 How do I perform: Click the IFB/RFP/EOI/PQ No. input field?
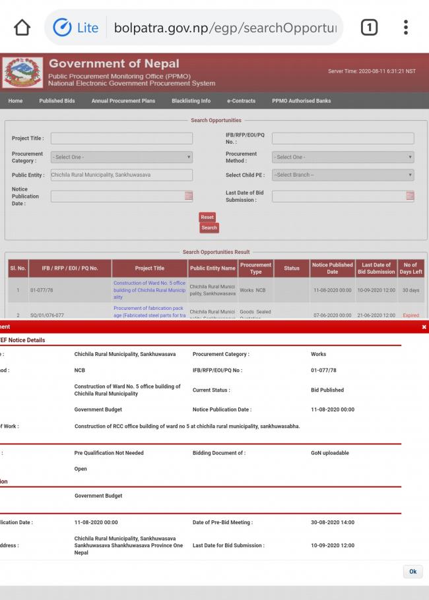click(343, 138)
